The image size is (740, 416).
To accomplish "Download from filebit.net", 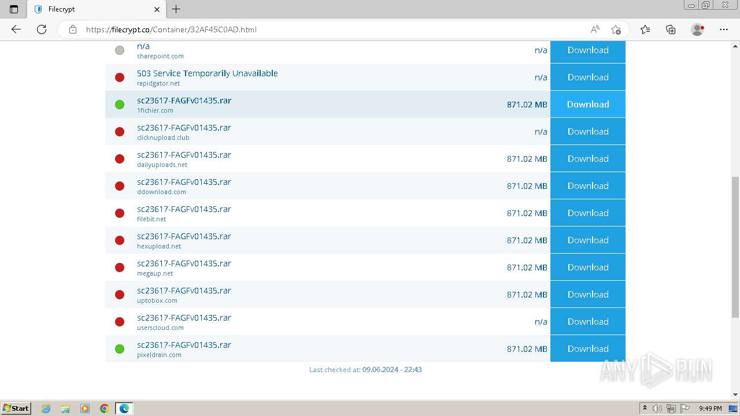I will coord(588,213).
